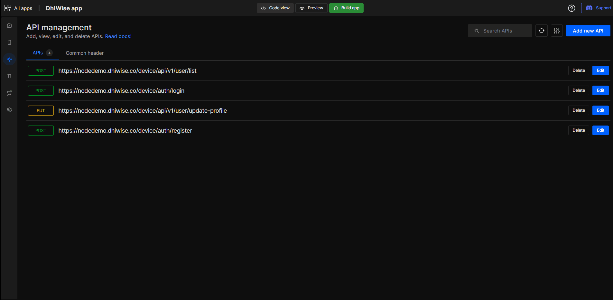Switch to the APIs tab

38,53
